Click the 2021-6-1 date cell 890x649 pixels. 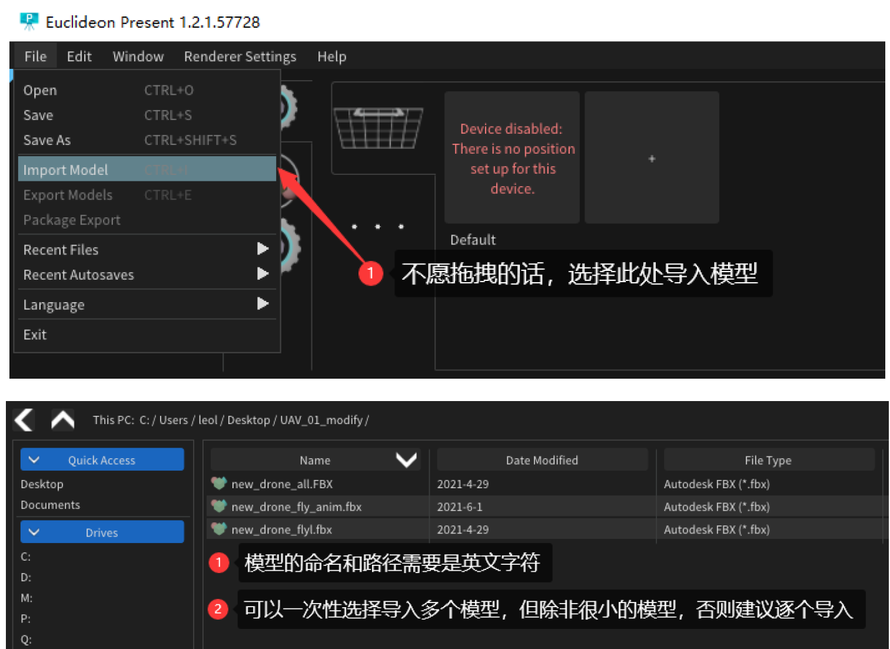(460, 506)
